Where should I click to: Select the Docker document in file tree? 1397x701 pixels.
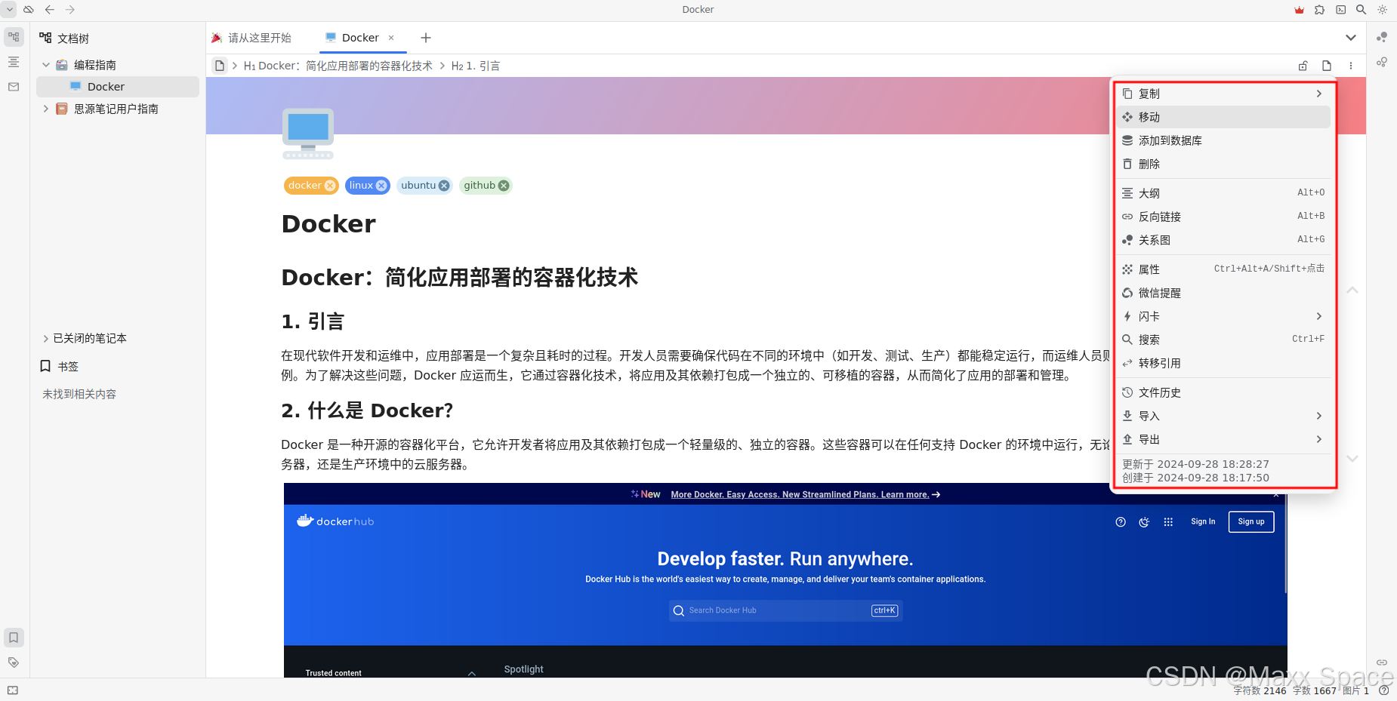118,87
